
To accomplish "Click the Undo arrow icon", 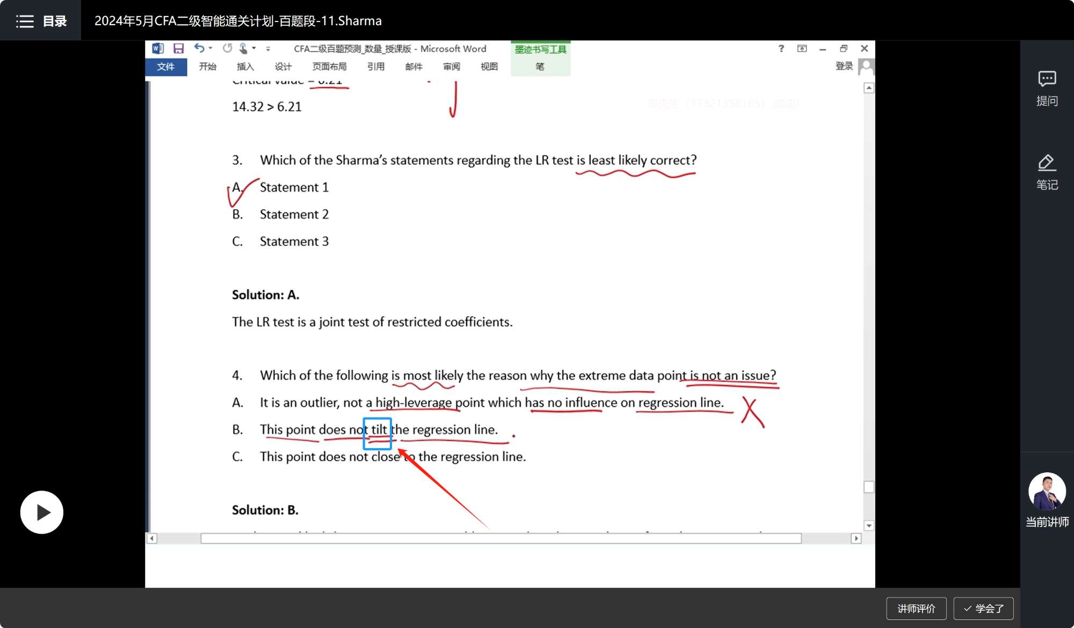I will pos(199,48).
